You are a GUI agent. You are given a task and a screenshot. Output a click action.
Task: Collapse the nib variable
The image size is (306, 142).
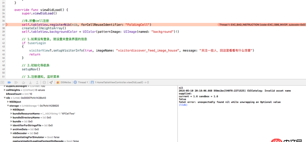coord(5,98)
